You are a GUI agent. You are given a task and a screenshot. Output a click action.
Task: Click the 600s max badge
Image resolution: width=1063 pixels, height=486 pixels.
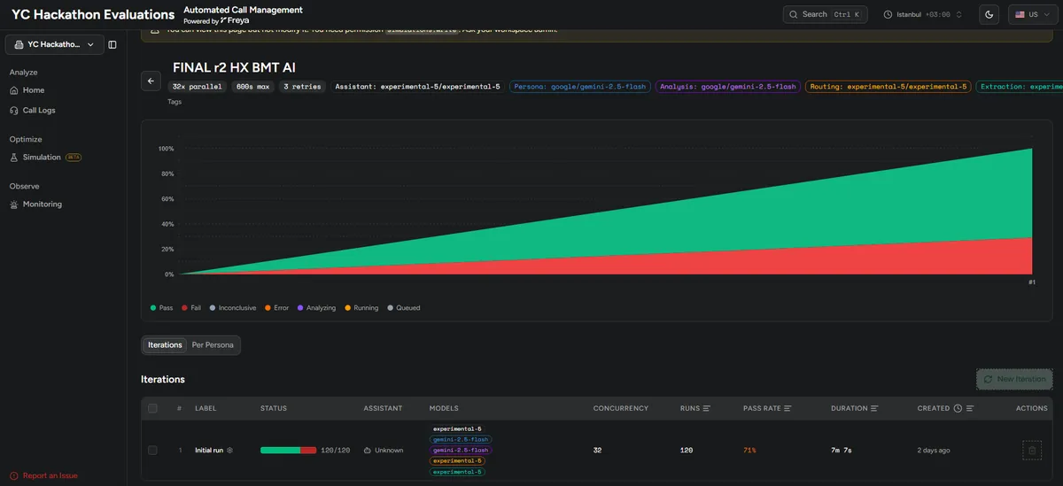(x=253, y=87)
